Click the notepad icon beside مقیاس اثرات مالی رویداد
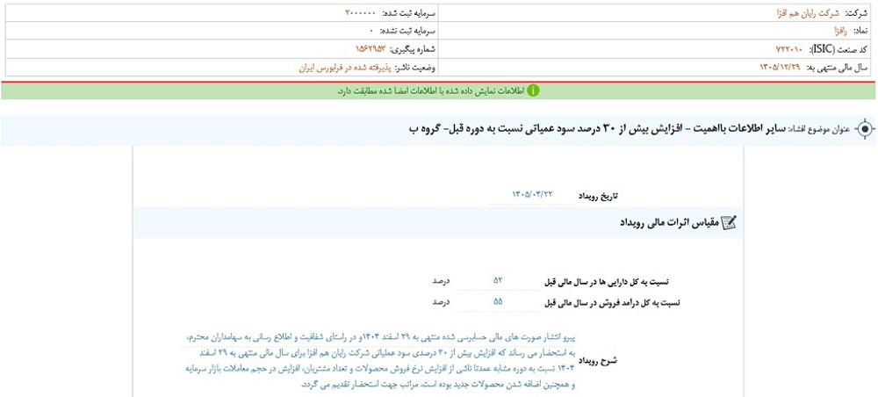The height and width of the screenshot is (397, 878). [729, 222]
